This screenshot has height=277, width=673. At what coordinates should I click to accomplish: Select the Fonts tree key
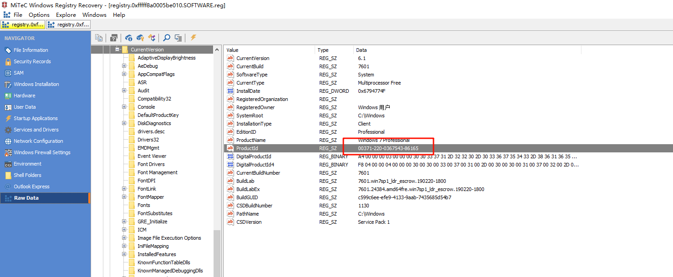click(144, 205)
